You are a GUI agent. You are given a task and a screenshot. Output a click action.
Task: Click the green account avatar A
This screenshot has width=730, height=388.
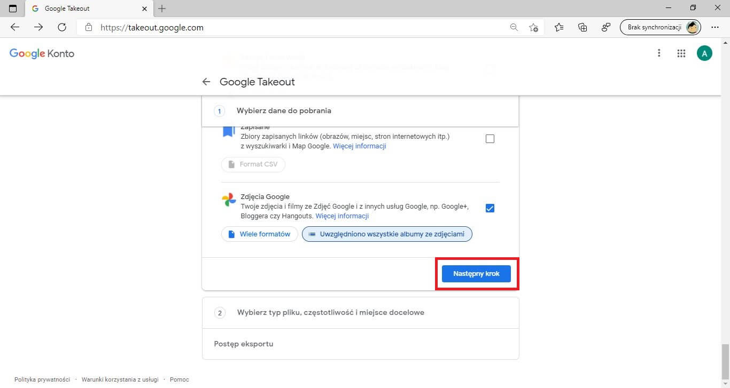[704, 53]
